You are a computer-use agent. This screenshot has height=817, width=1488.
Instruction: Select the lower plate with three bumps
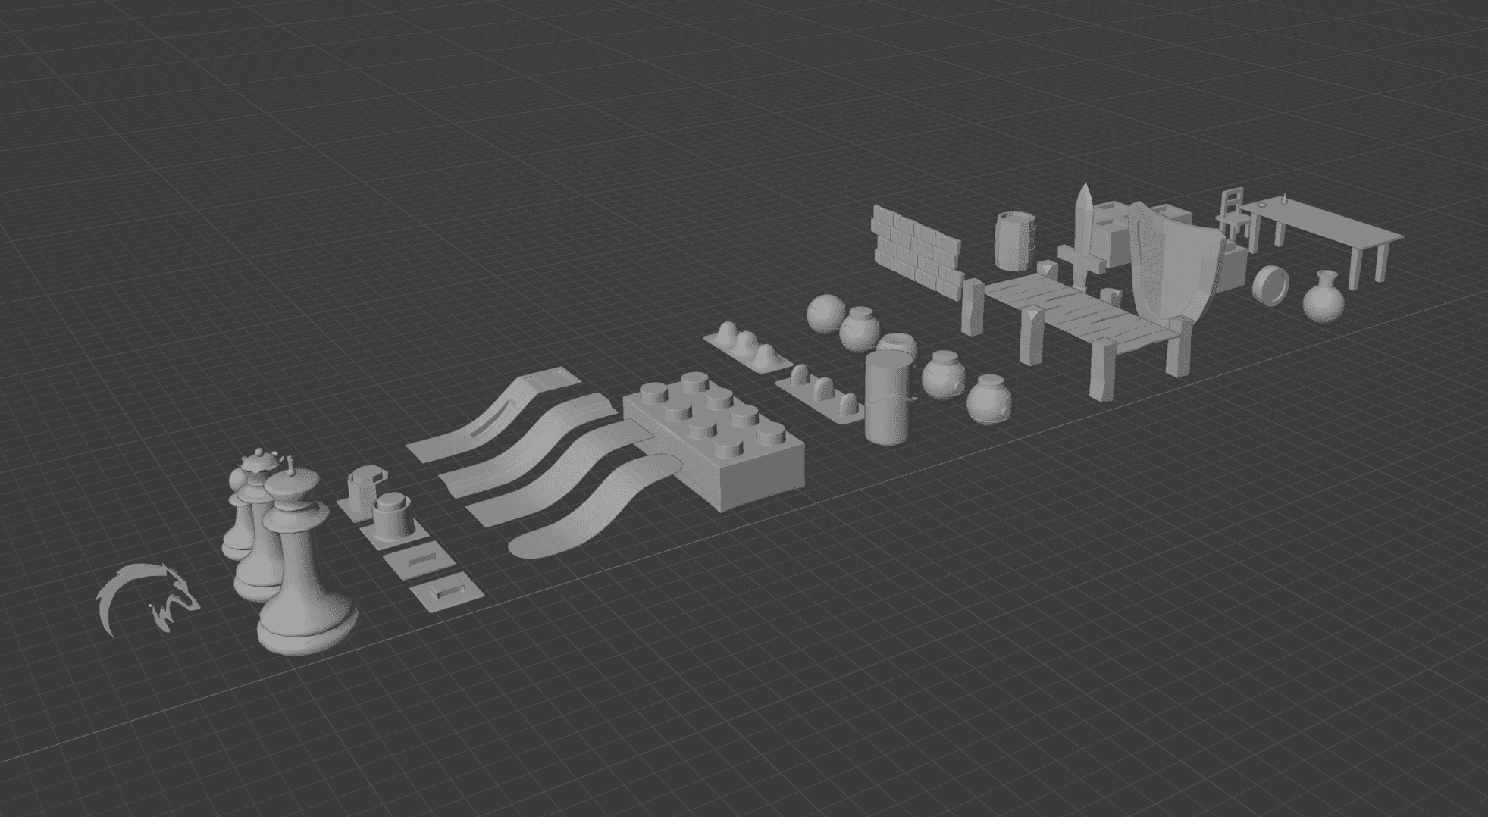820,393
